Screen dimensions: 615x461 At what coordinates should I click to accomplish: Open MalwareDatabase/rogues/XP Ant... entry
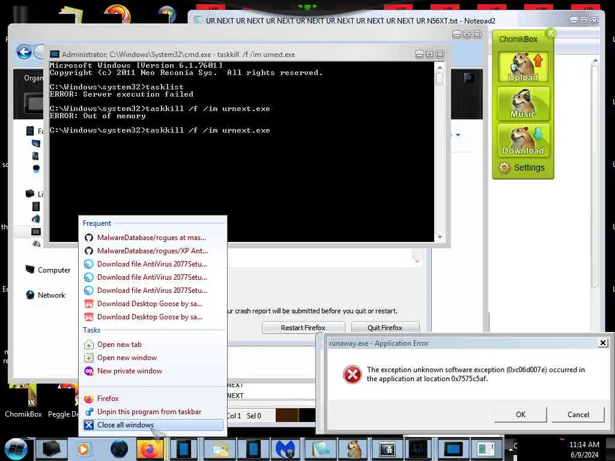click(x=152, y=251)
